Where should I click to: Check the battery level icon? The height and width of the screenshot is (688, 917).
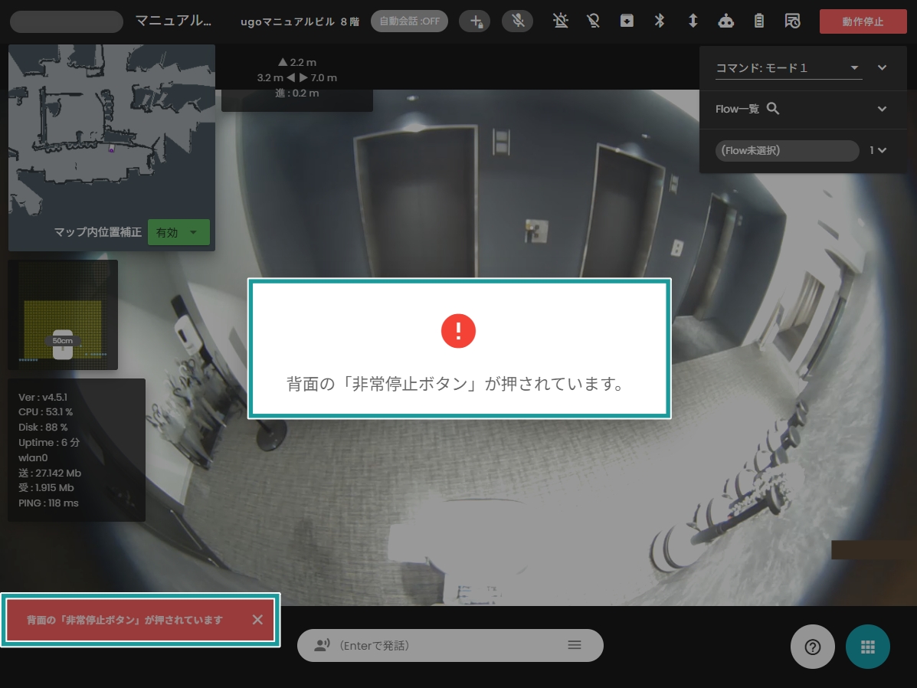pyautogui.click(x=759, y=21)
